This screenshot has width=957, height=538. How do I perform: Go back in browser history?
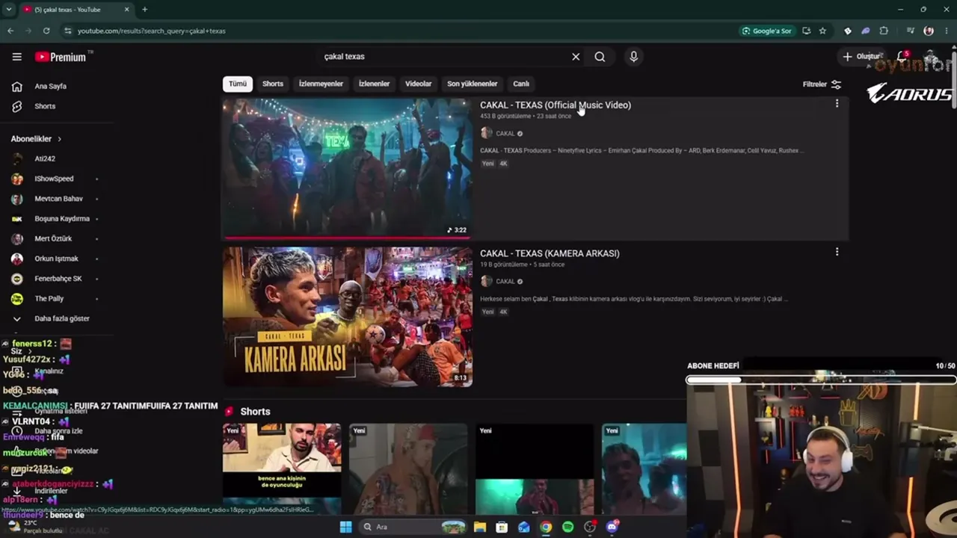pyautogui.click(x=10, y=31)
